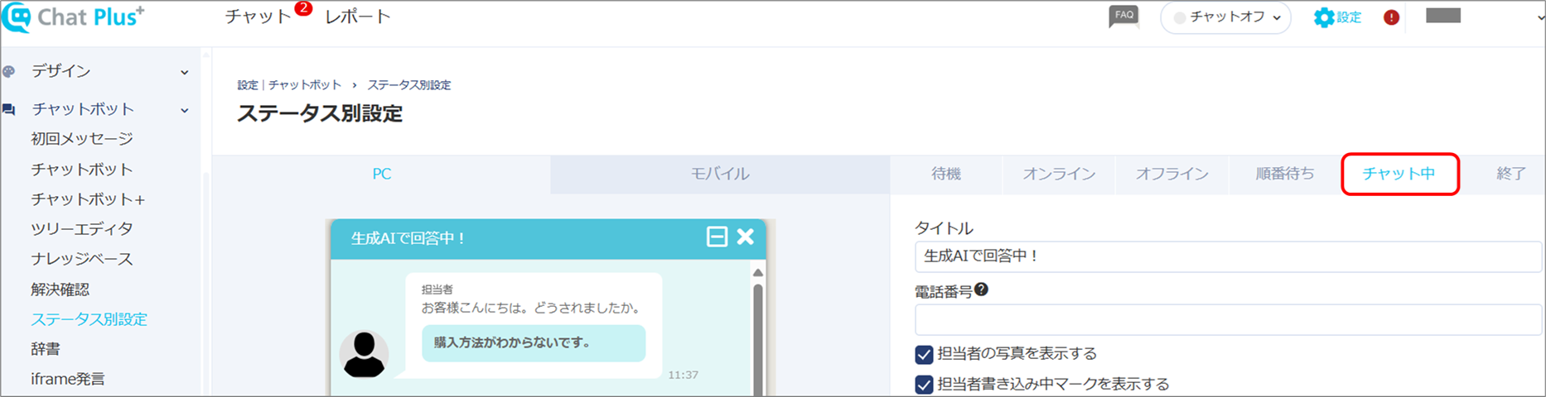Open 辞書 in the sidebar
Viewport: 1546px width, 397px height.
(46, 349)
